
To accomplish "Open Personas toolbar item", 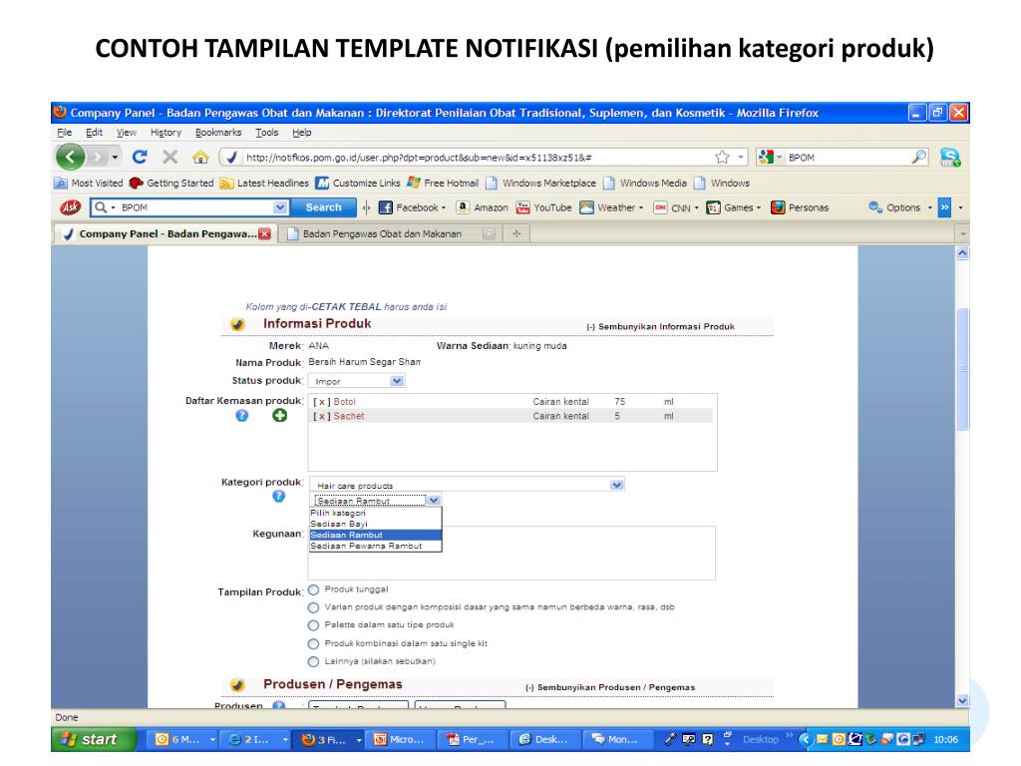I will [800, 207].
